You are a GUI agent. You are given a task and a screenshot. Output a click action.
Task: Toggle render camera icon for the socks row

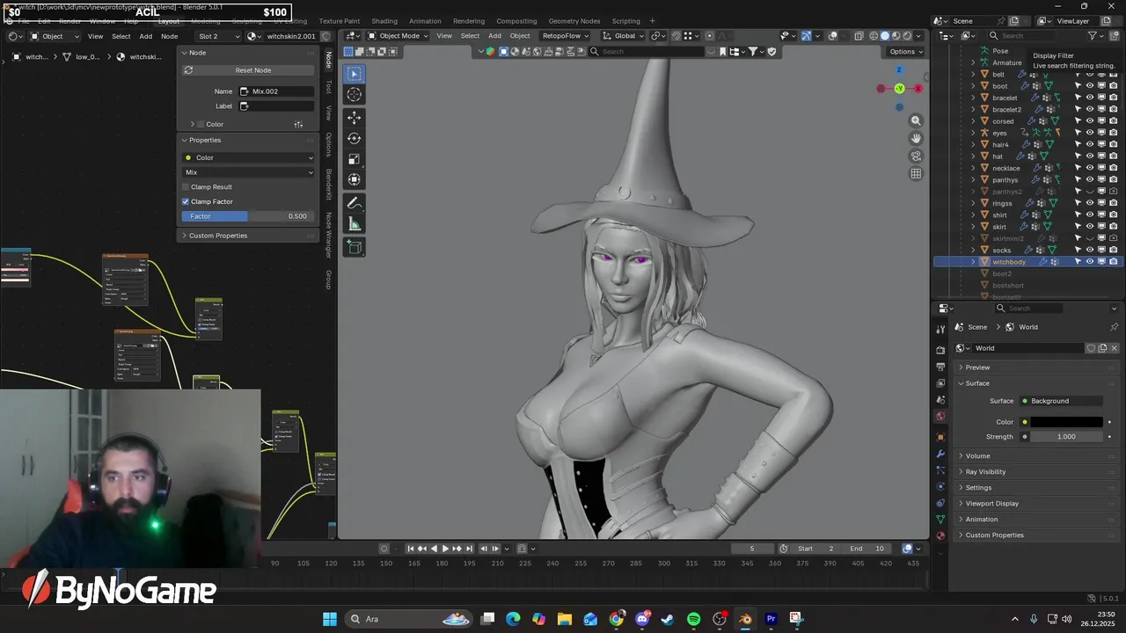[1114, 250]
